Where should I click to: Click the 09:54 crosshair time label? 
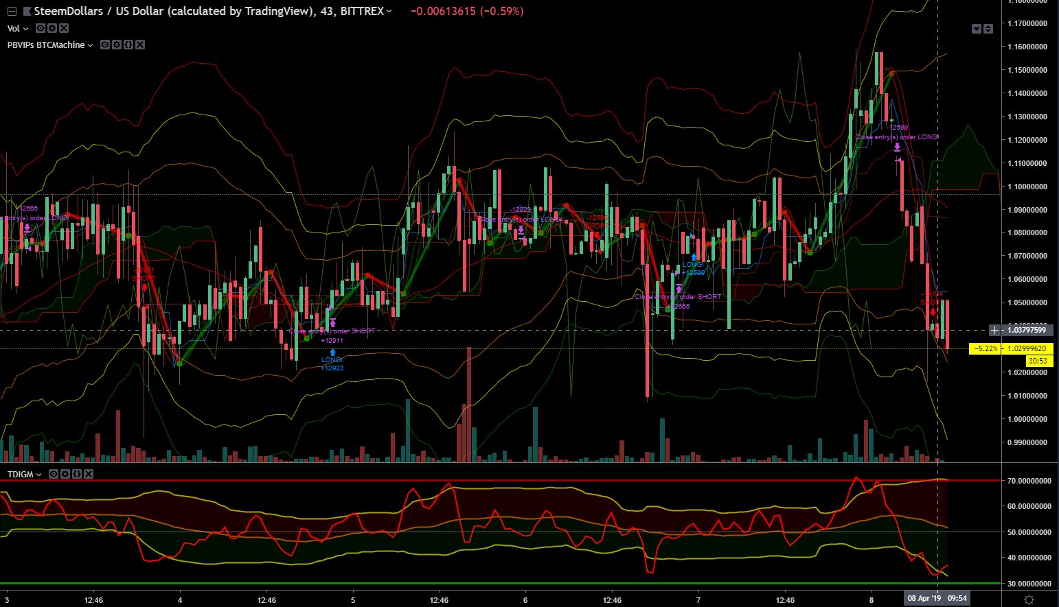point(957,598)
